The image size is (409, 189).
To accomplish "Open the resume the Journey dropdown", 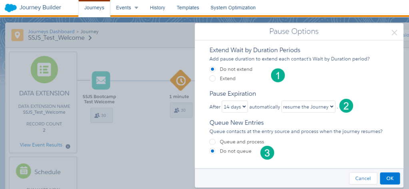I will tap(308, 107).
